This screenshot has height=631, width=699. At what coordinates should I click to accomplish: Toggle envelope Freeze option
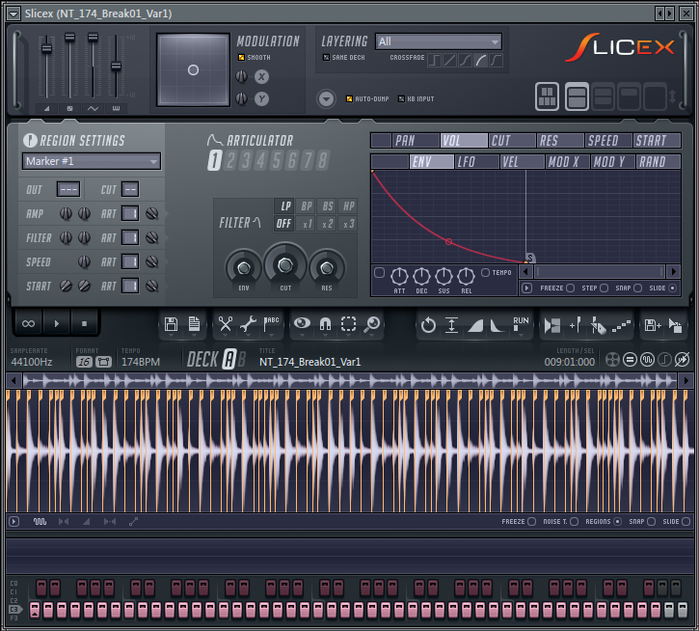coord(570,288)
